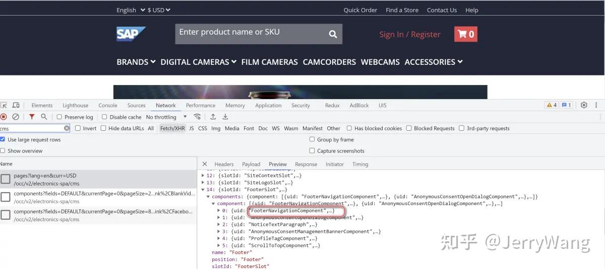Click the SAP logo
The width and height of the screenshot is (605, 269).
(131, 34)
